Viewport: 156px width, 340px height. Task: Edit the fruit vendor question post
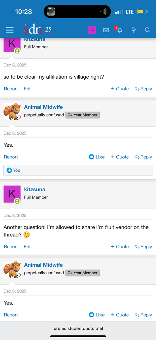[x=28, y=247]
